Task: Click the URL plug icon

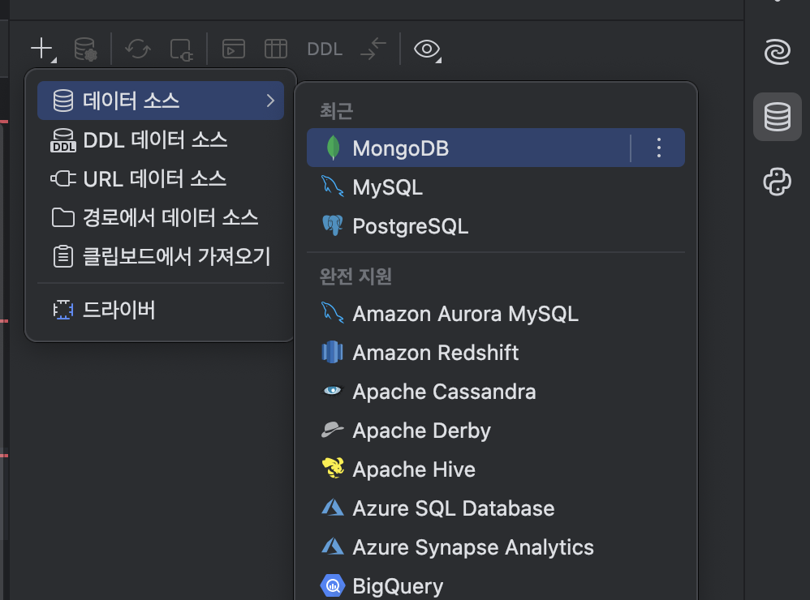Action: pos(63,179)
